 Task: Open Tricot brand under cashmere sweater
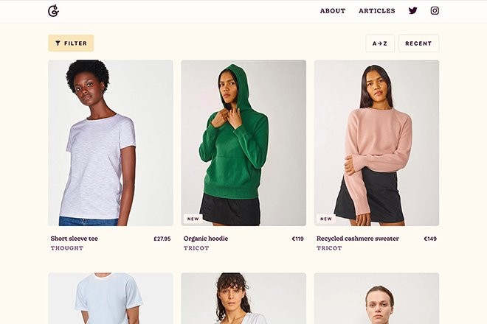329,248
